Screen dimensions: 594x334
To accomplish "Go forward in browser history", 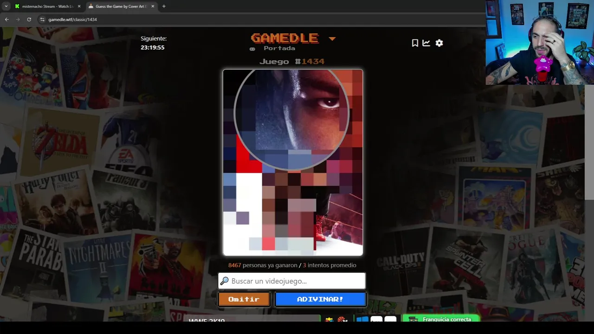I will click(x=18, y=19).
